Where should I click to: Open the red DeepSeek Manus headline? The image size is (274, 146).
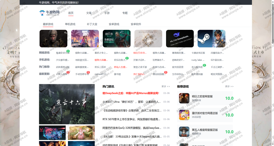pos(131,93)
